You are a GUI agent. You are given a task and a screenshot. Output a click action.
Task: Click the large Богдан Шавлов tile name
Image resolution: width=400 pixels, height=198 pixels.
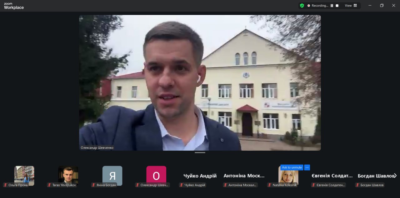coord(375,176)
